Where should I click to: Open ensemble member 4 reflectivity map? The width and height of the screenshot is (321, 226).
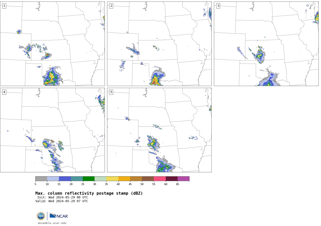(52, 130)
